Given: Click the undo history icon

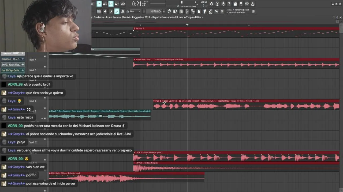Looking at the screenshot, I should coord(211,4).
